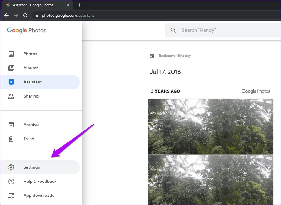Open Help & Feedback
Screen dimensions: 281x205
coord(40,182)
